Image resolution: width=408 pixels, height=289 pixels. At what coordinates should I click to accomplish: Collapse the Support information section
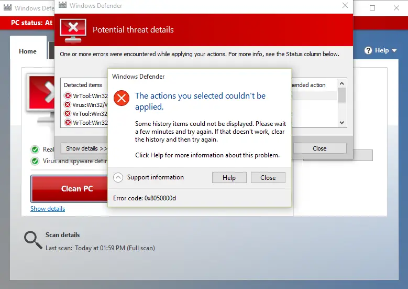(118, 177)
